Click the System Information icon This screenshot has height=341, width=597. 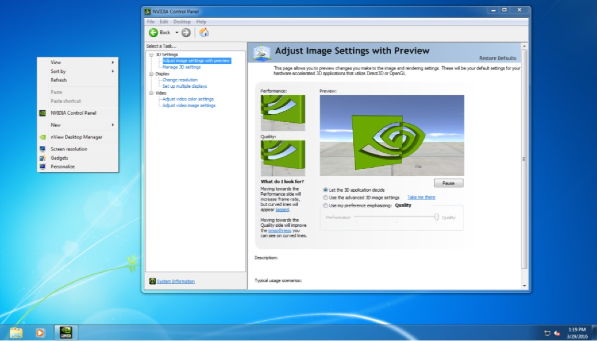152,281
